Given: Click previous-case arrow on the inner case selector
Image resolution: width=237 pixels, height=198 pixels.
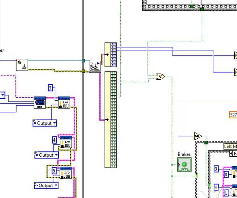Looking at the screenshot, I should pyautogui.click(x=231, y=154).
